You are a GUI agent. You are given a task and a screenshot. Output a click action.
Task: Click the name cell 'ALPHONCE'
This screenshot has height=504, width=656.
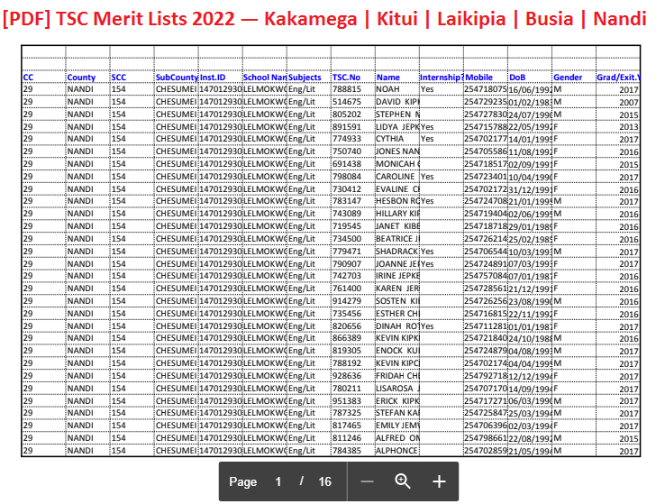[x=396, y=451]
